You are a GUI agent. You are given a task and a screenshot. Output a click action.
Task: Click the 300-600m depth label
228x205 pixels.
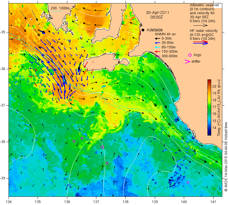(169, 56)
